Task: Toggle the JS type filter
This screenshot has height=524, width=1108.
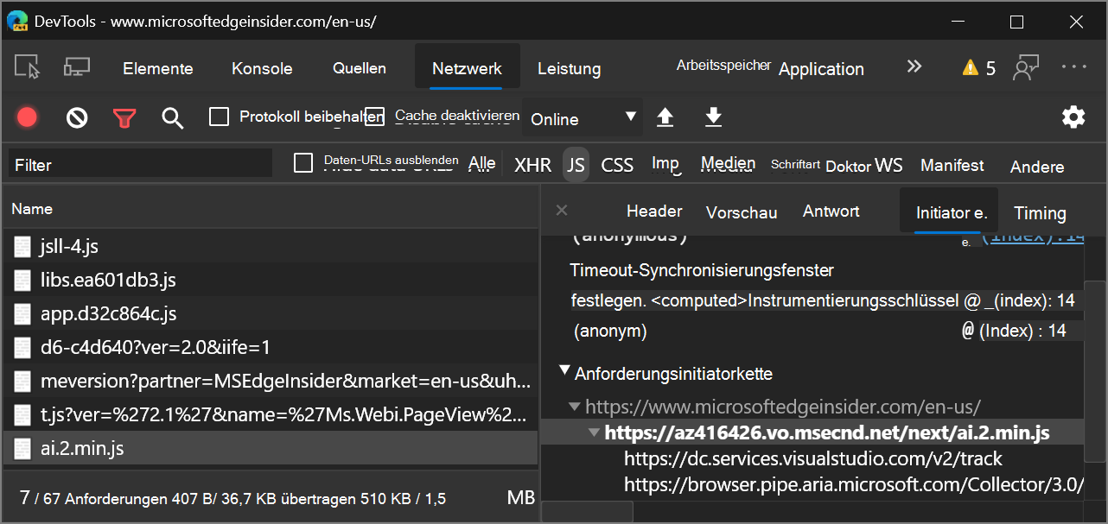Action: pos(576,165)
